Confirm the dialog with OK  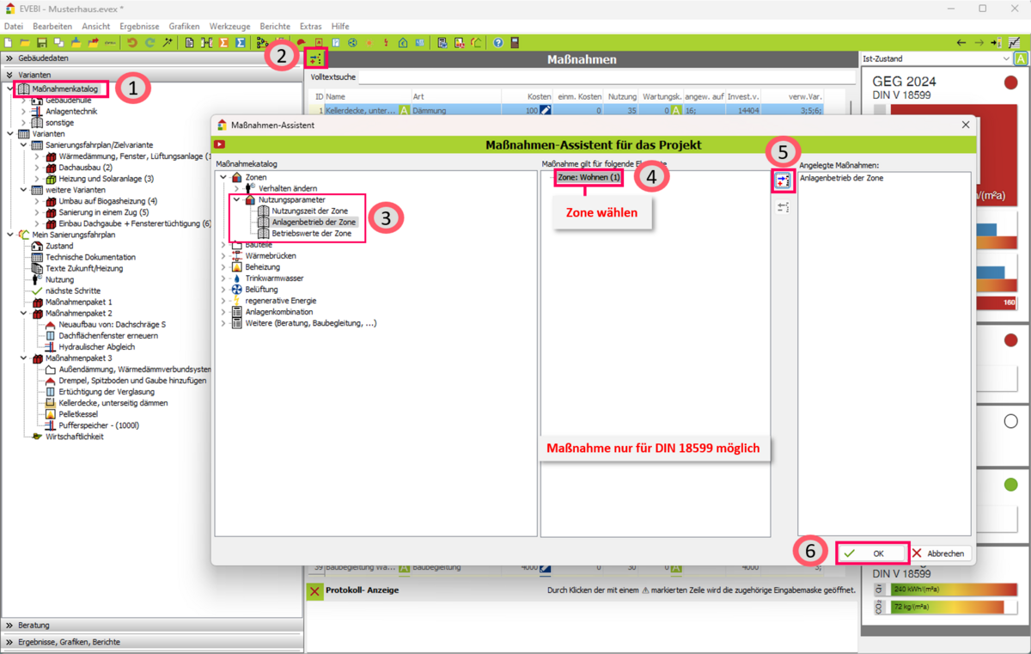[x=871, y=553]
